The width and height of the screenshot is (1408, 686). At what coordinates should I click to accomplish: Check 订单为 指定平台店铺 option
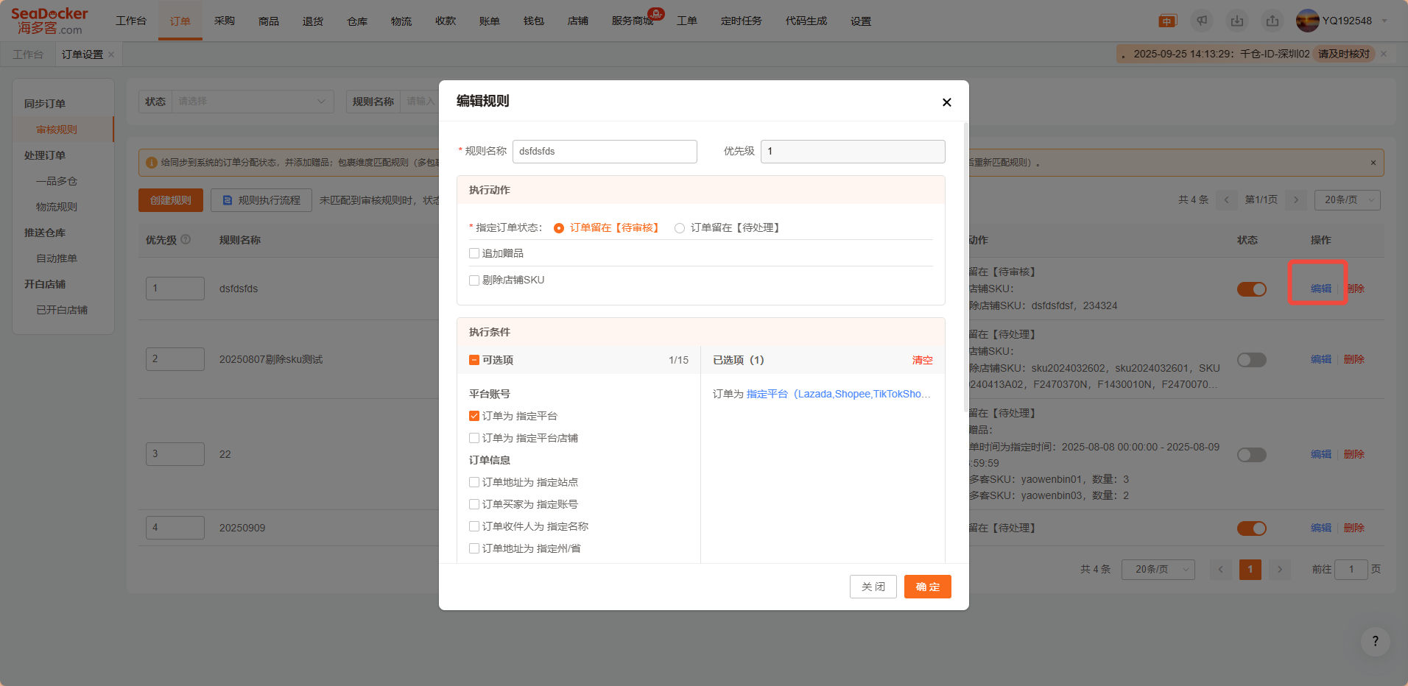click(x=474, y=438)
